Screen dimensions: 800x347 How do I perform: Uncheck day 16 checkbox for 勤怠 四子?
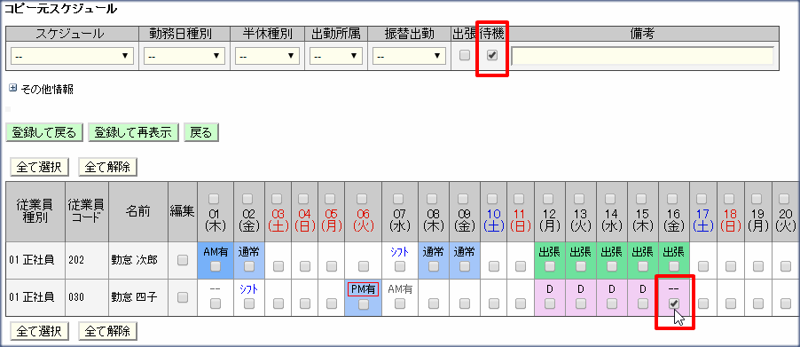coord(674,304)
